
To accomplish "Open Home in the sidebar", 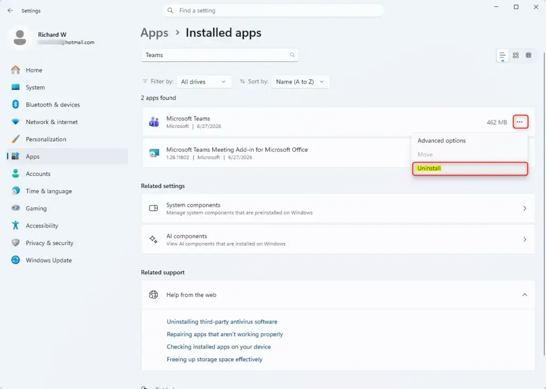I will point(68,70).
